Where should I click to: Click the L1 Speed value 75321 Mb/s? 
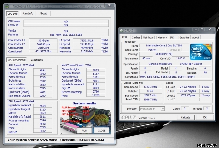(x=87, y=40)
